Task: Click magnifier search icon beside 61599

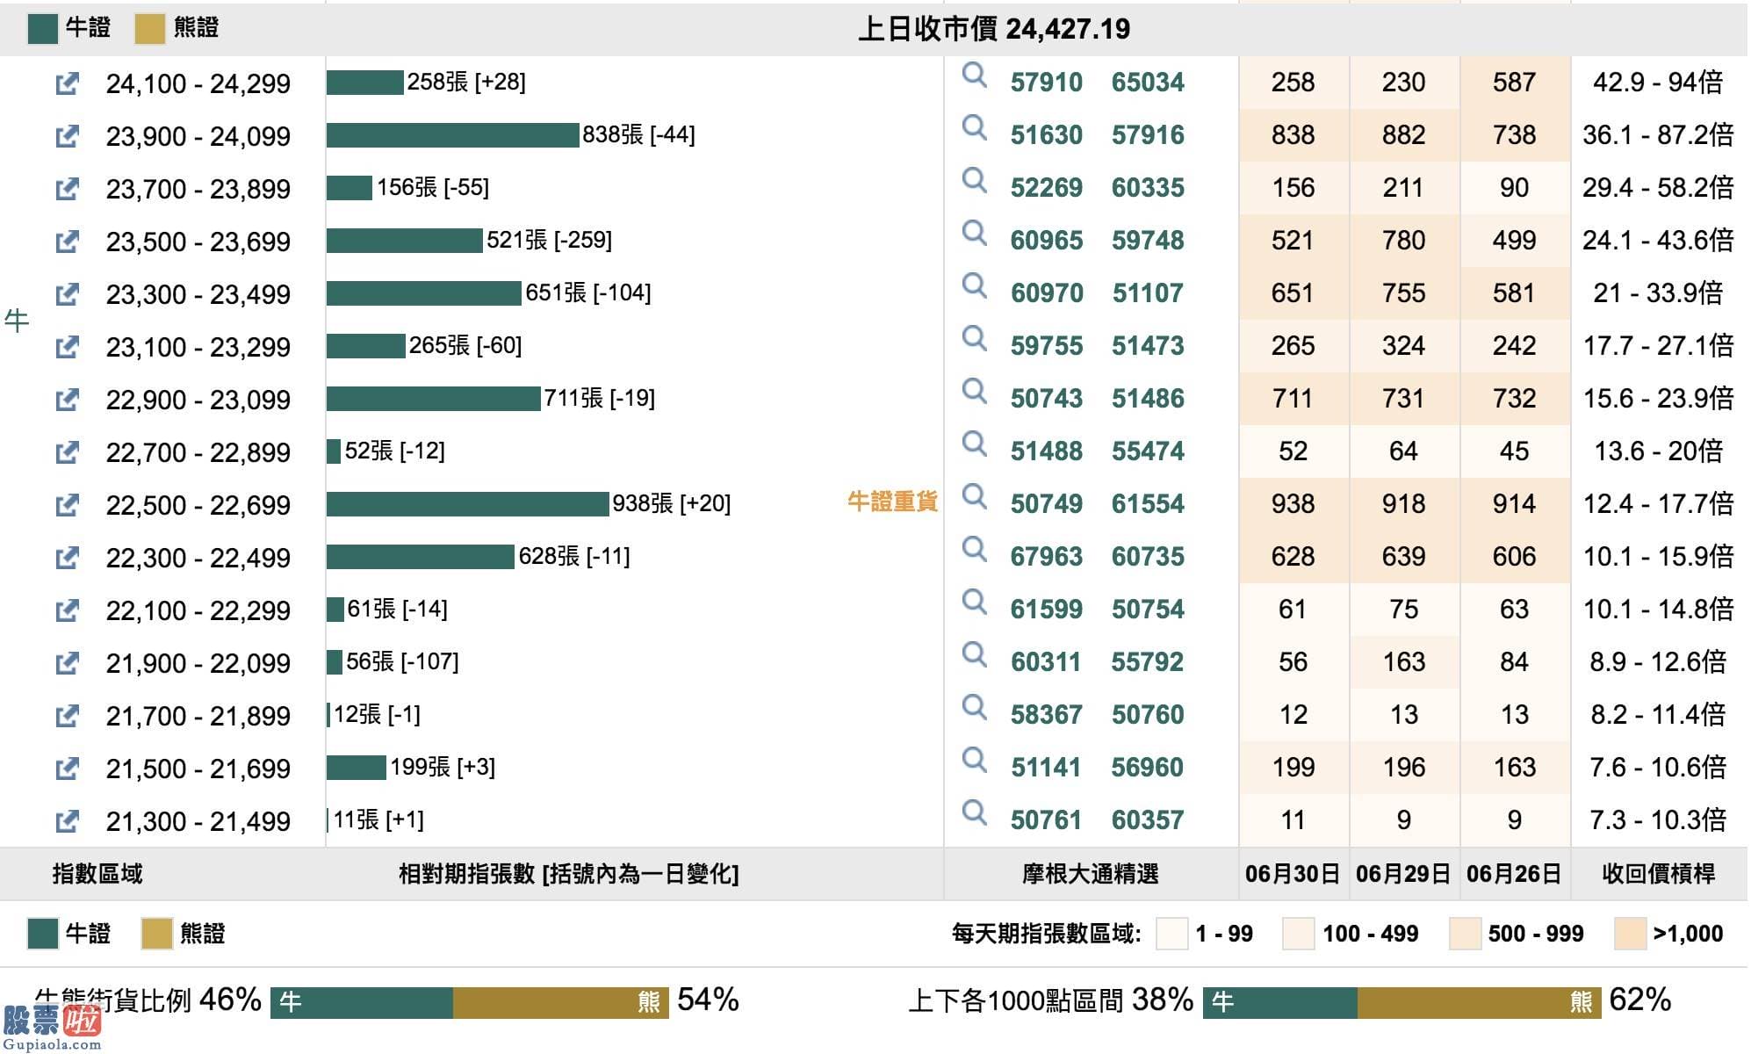Action: tap(974, 603)
